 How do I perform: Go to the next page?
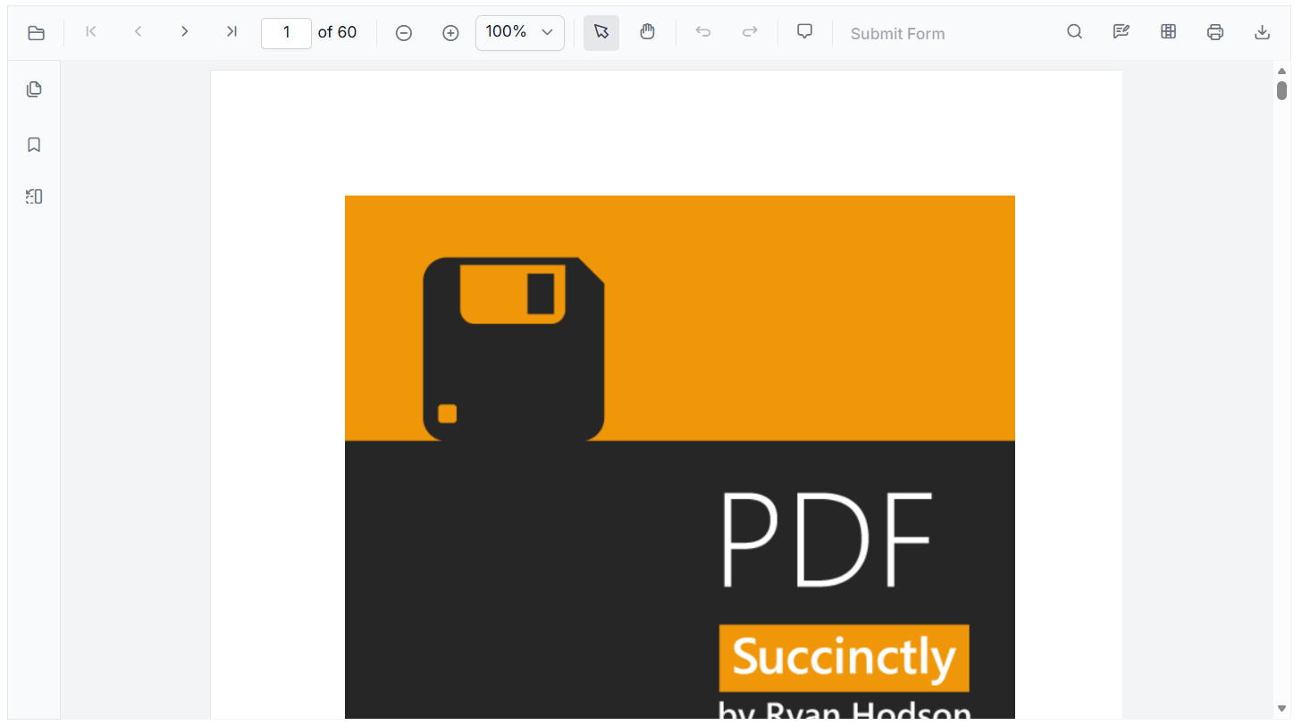point(184,32)
